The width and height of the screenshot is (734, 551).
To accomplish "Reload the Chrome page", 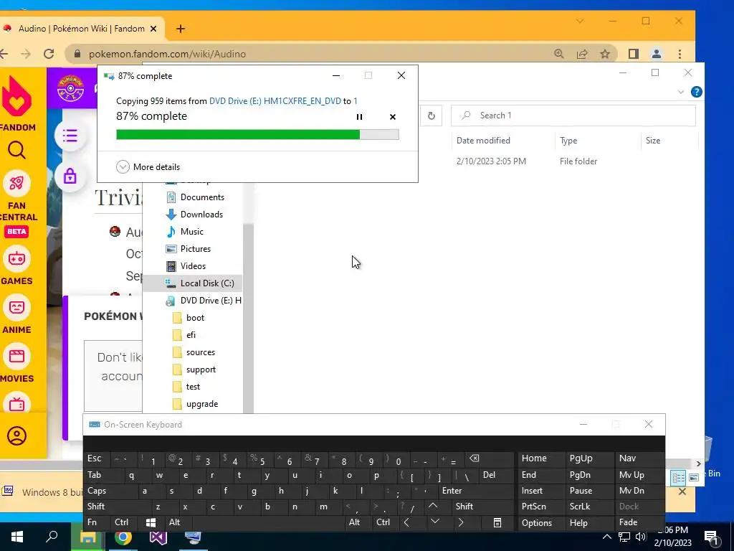I will tap(49, 54).
